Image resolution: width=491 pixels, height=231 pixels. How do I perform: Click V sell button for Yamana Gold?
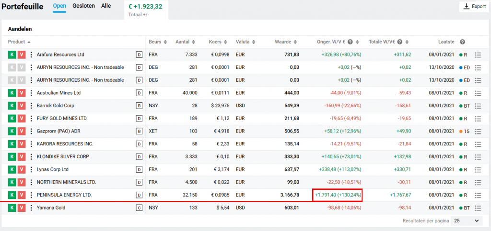pyautogui.click(x=21, y=208)
